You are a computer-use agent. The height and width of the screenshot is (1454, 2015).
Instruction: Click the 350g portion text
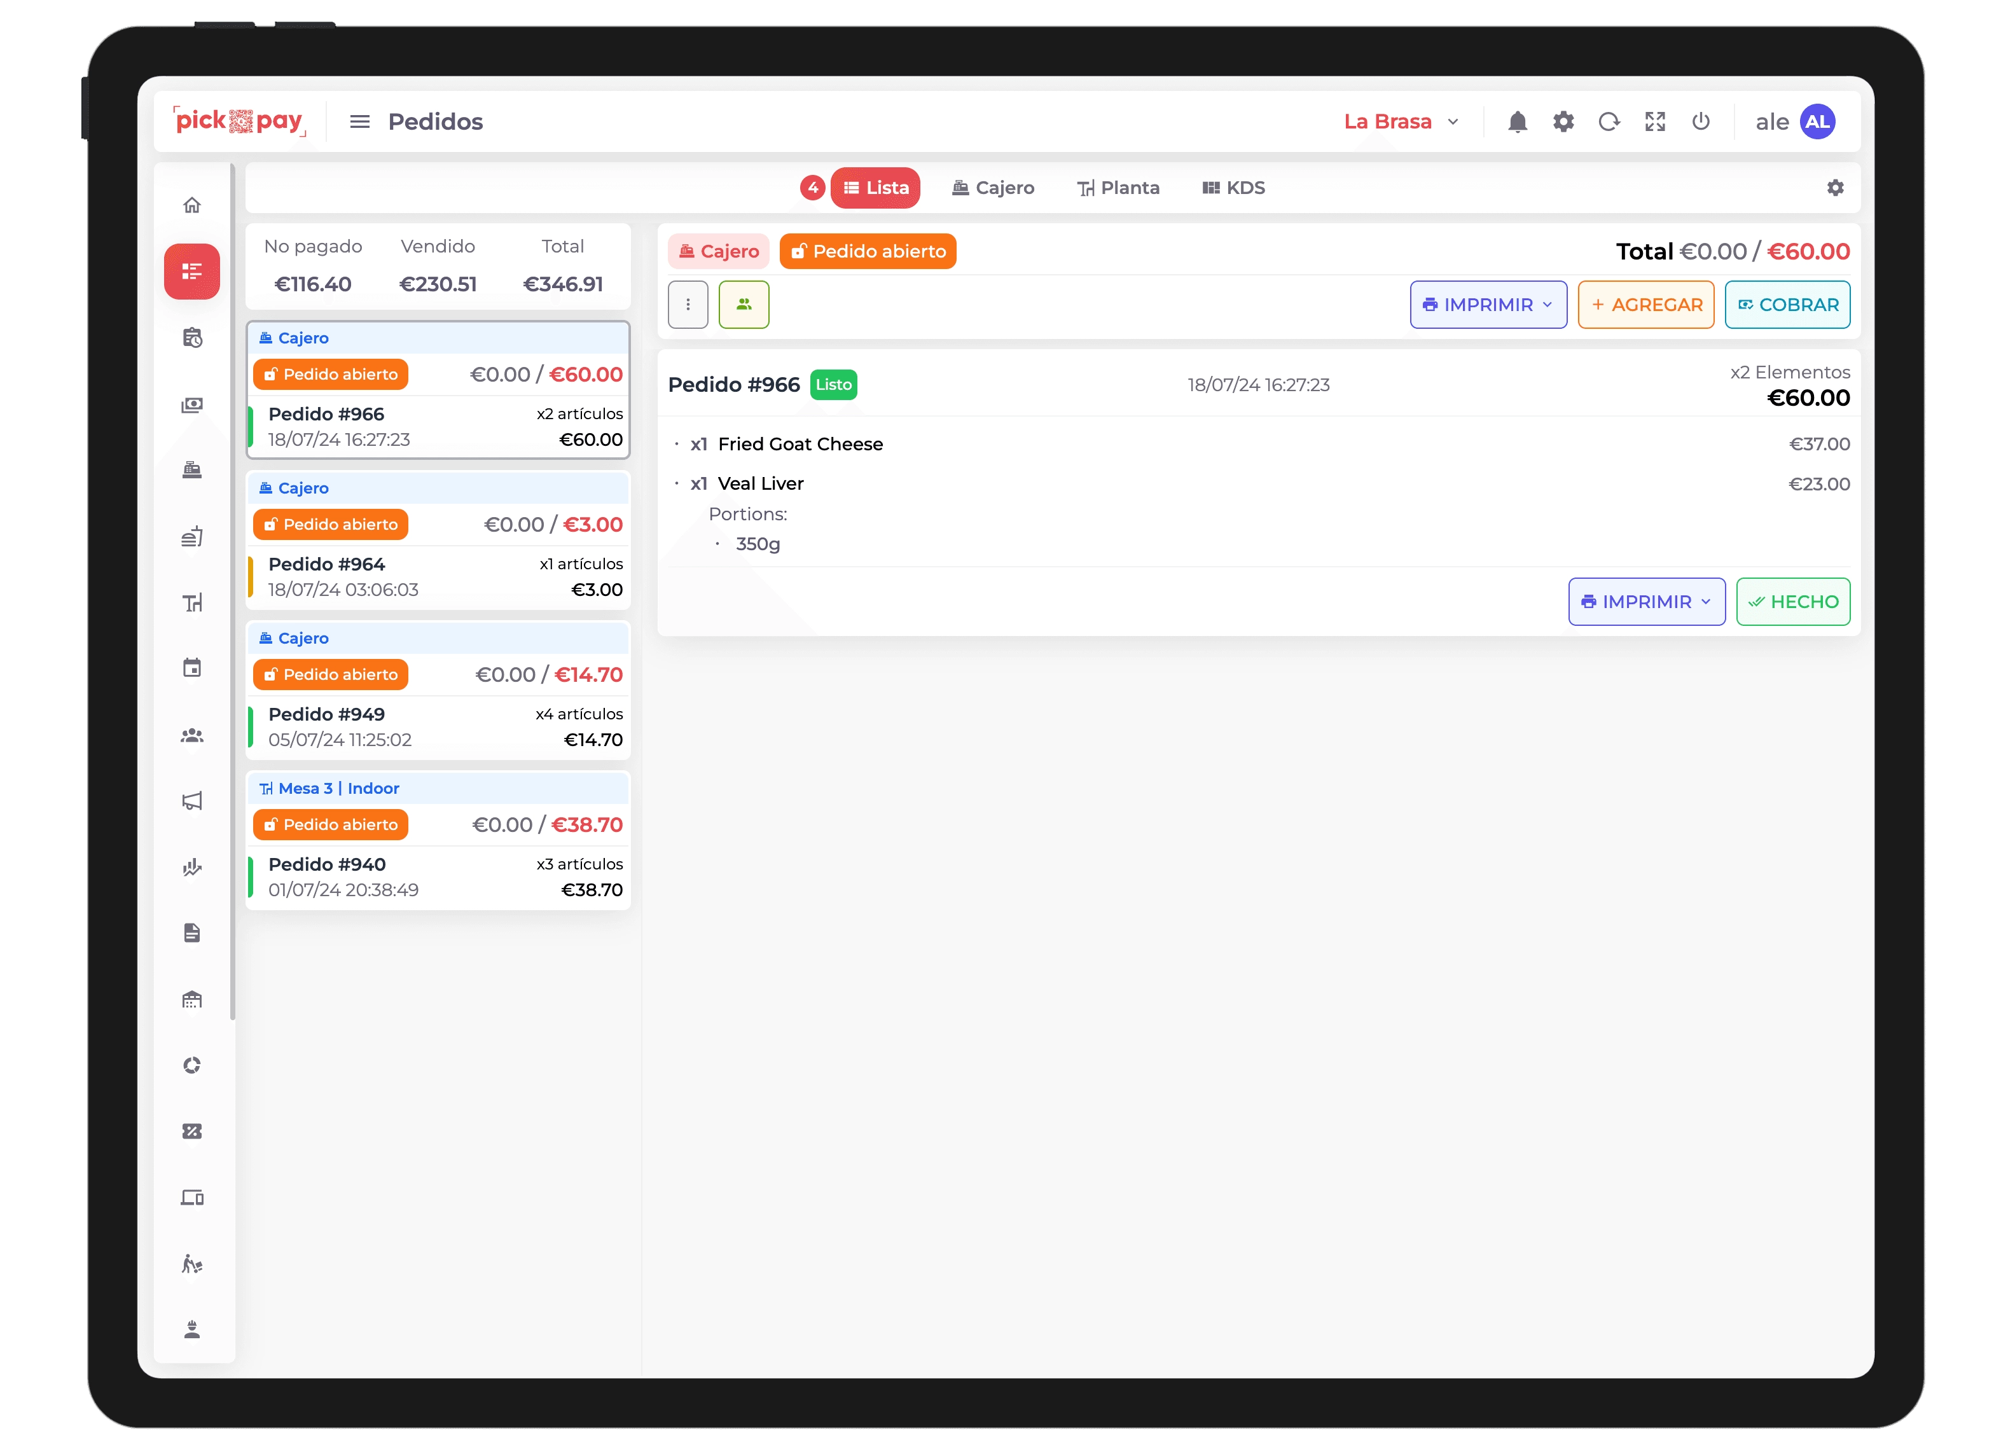point(758,544)
